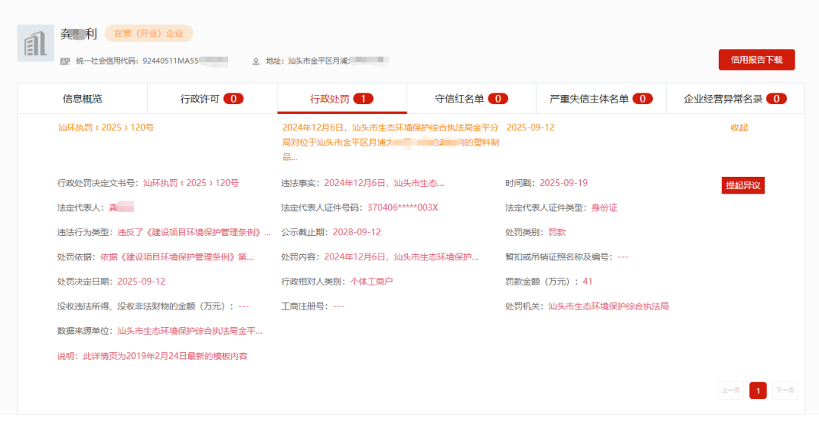This screenshot has height=425, width=819.
Task: Click the company building logo icon
Action: [x=36, y=43]
